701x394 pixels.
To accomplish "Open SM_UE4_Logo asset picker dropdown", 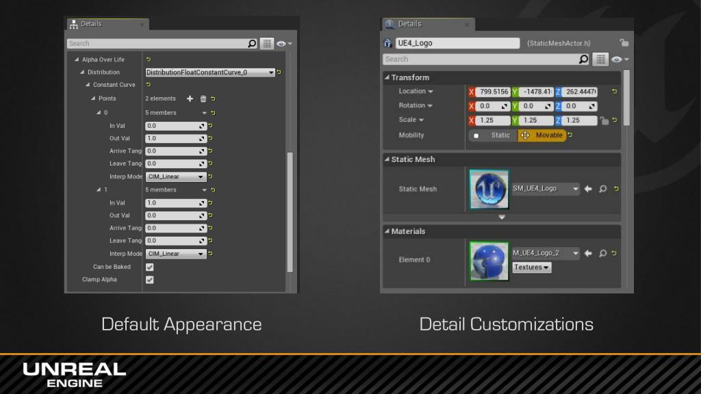I will coord(546,189).
